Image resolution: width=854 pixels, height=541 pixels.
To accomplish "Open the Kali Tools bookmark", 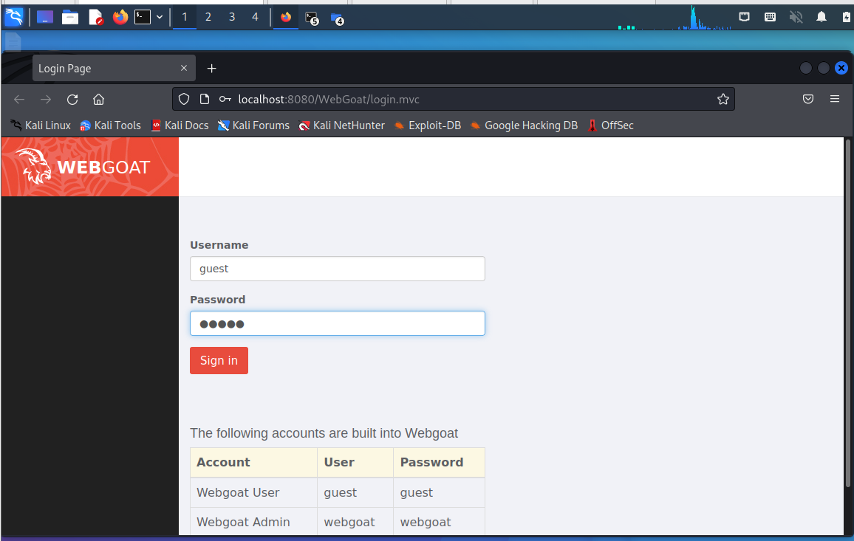I will (x=111, y=125).
